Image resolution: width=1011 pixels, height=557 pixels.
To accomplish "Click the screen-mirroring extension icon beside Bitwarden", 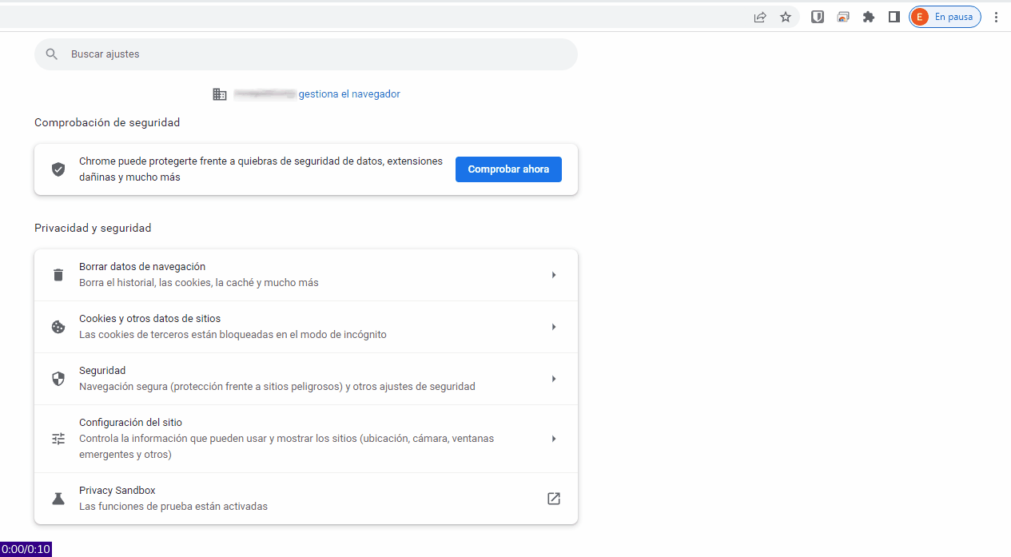I will [843, 17].
